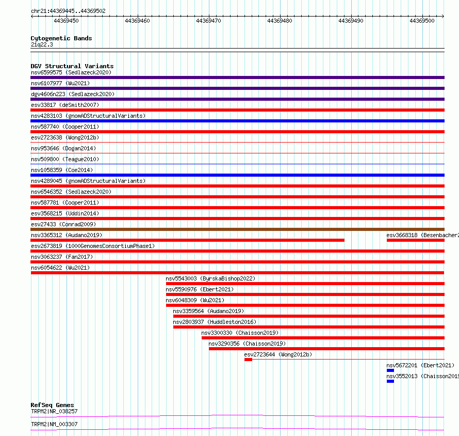
Task: Open esv2673819 (1000GenomesConsortiumPhase1) label
Action: tap(93, 246)
